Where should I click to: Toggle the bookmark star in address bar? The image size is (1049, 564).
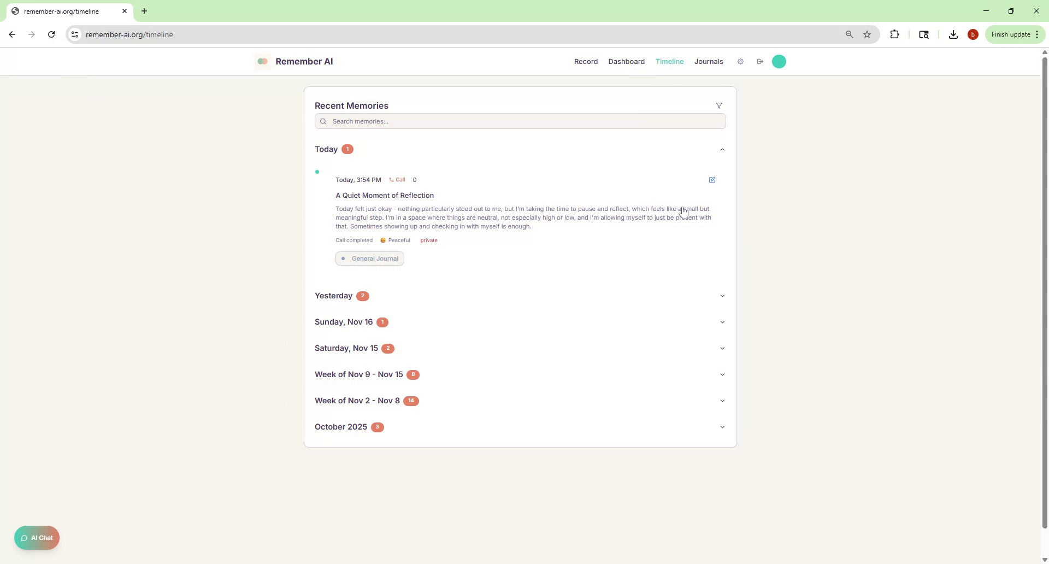coord(867,34)
